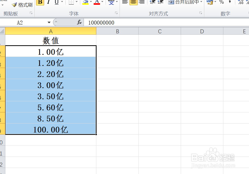Select column B header
The height and width of the screenshot is (174, 249).
coord(117,31)
